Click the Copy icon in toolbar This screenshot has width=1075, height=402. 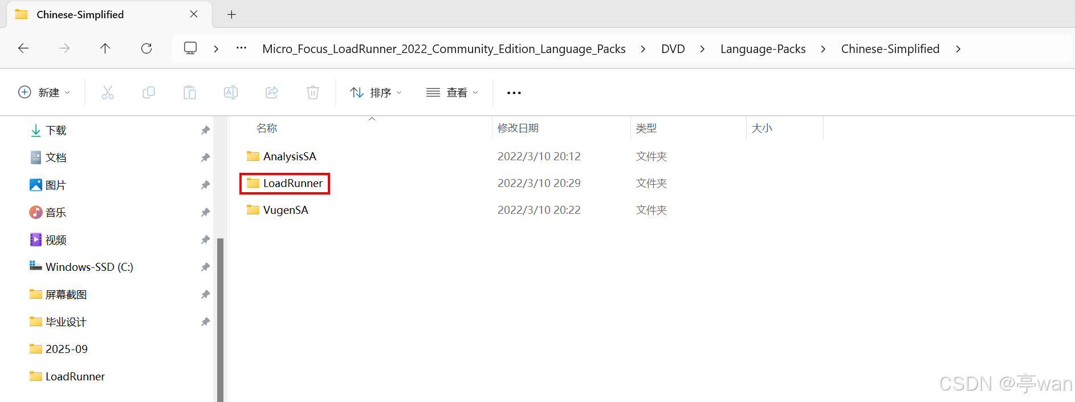click(x=149, y=92)
